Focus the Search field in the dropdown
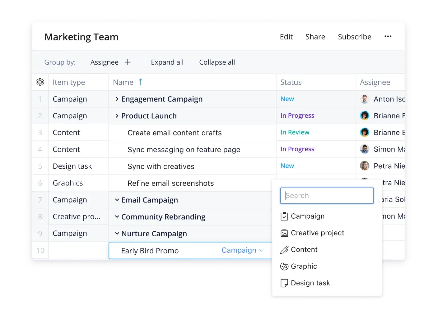The width and height of the screenshot is (438, 318). pyautogui.click(x=327, y=196)
